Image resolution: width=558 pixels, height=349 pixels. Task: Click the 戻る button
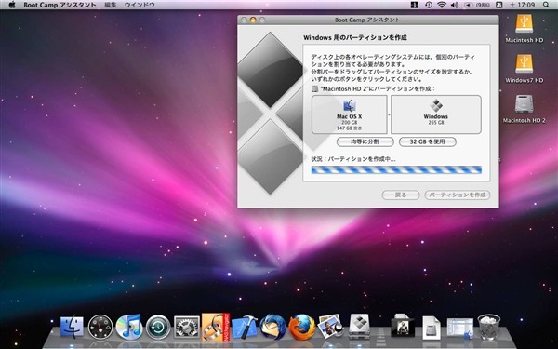[x=400, y=195]
